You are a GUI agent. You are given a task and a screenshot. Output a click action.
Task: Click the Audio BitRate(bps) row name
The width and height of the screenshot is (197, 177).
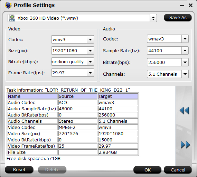pos(32,115)
